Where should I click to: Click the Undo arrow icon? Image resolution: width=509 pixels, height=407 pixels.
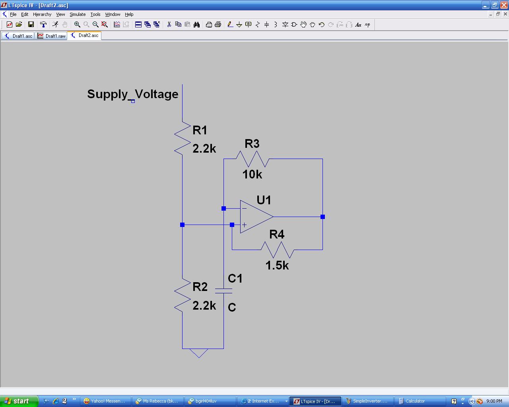(x=322, y=25)
